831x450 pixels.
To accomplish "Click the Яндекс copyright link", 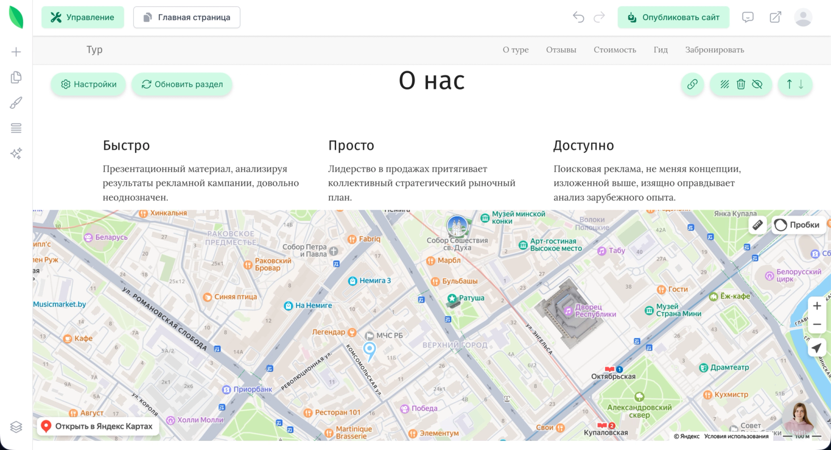I will click(x=686, y=436).
